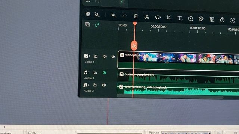Hide the Video 1 track with eye icon

click(113, 57)
